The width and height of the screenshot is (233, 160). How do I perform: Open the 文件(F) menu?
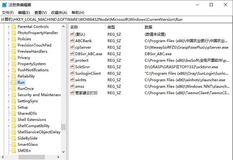pos(7,13)
